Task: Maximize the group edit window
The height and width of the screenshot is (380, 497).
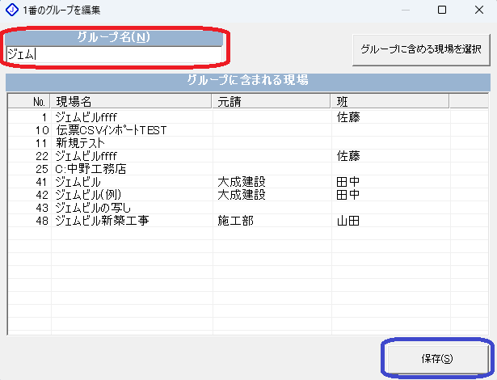Action: click(441, 11)
